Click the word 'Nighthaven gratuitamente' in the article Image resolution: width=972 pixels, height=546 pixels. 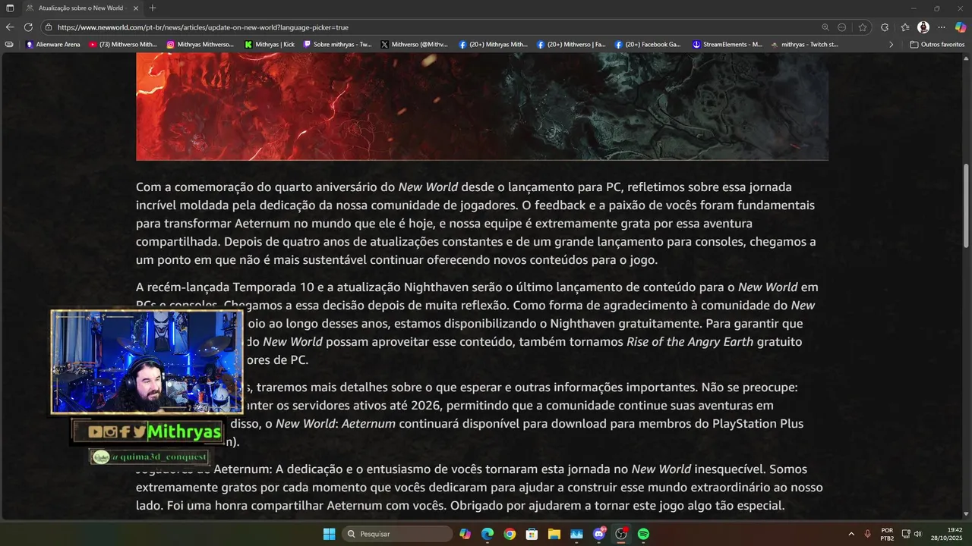coord(624,323)
